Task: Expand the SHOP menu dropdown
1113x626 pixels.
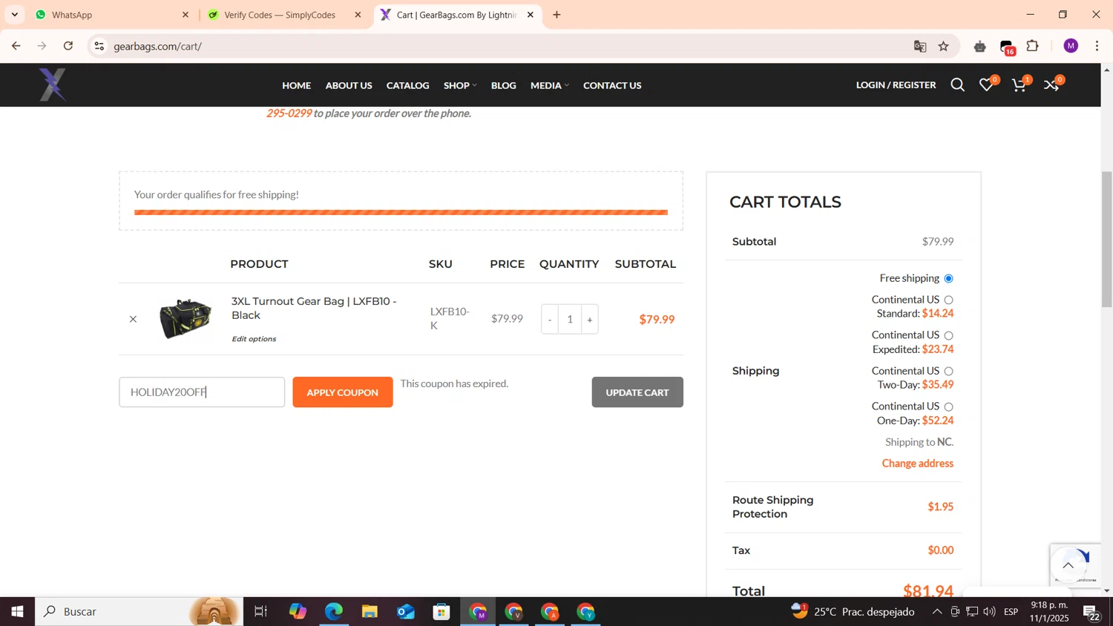Action: coord(460,85)
